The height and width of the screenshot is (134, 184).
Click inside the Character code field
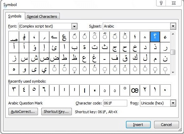pyautogui.click(x=115, y=103)
